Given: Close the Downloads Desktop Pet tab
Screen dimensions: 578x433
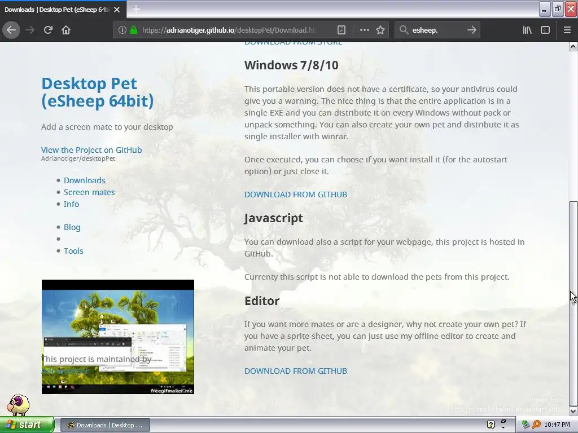Looking at the screenshot, I should [117, 10].
